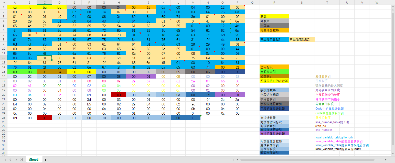Click the 常量池计数器 legend cell
This screenshot has height=163, width=395.
pos(274,30)
